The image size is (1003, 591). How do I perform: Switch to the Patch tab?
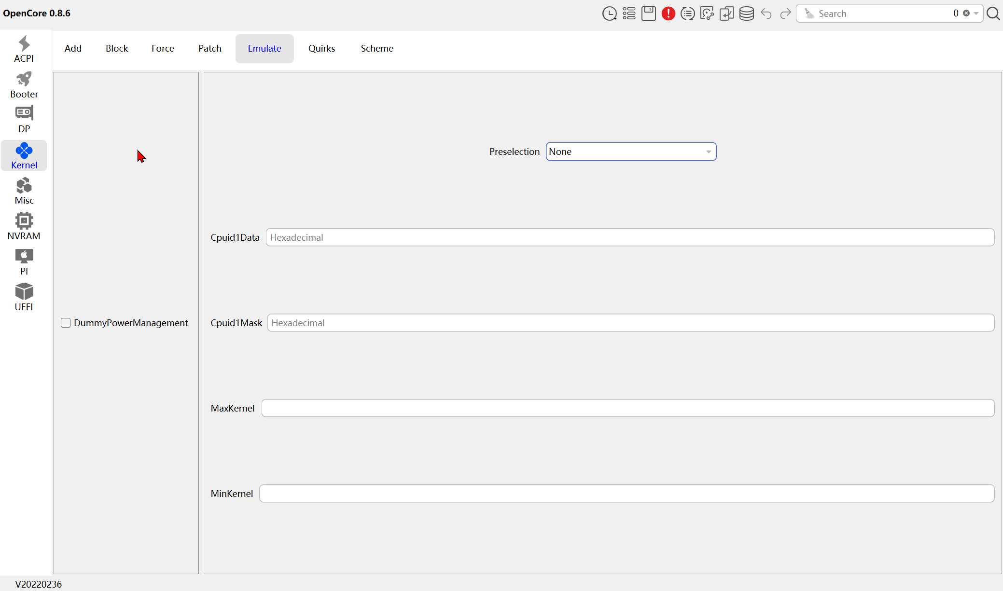(209, 48)
